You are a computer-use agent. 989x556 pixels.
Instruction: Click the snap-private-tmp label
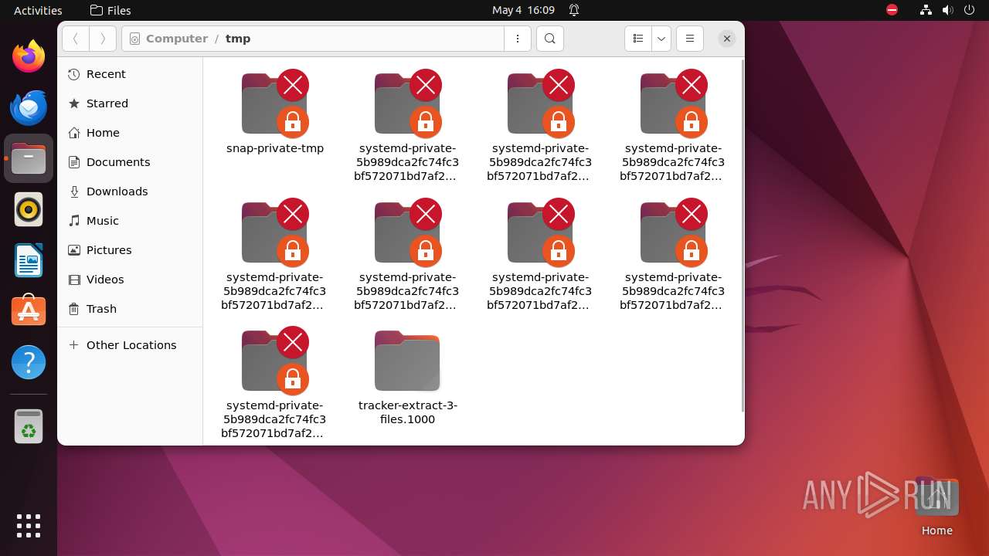[x=275, y=148]
